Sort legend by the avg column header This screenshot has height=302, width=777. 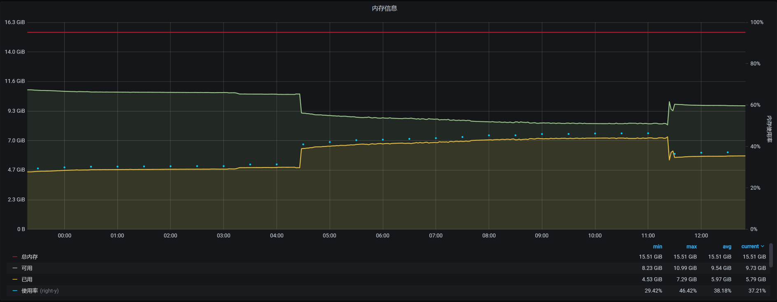click(727, 246)
